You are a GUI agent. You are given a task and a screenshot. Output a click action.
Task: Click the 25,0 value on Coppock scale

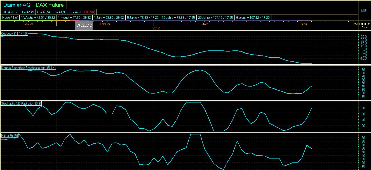click(x=363, y=37)
